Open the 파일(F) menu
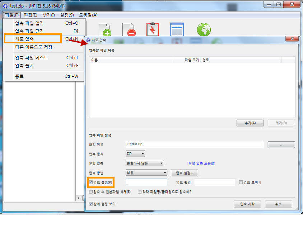Image resolution: width=303 pixels, height=228 pixels. [12, 15]
